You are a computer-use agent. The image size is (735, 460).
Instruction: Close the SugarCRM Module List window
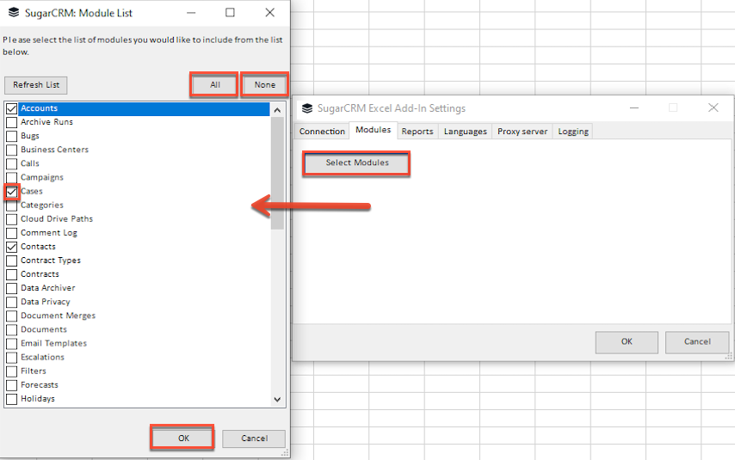coord(270,13)
